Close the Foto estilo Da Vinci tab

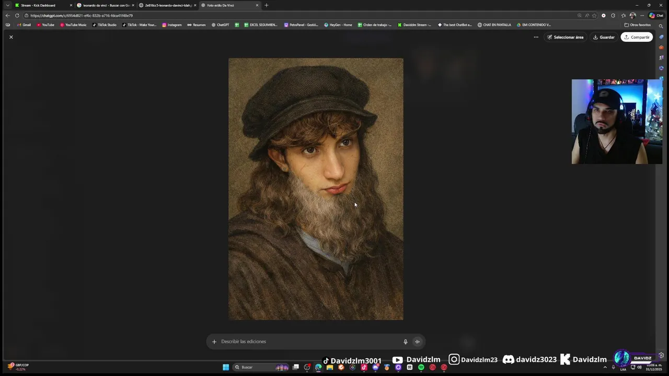point(257,5)
